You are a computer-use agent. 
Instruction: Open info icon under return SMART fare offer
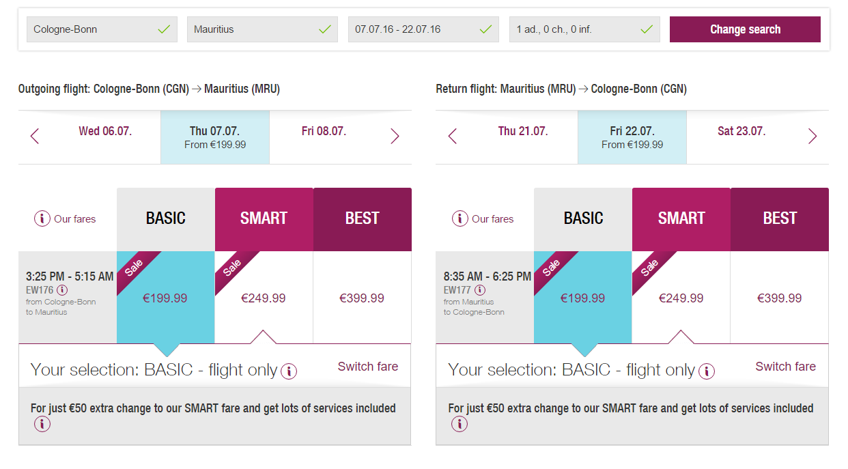460,424
